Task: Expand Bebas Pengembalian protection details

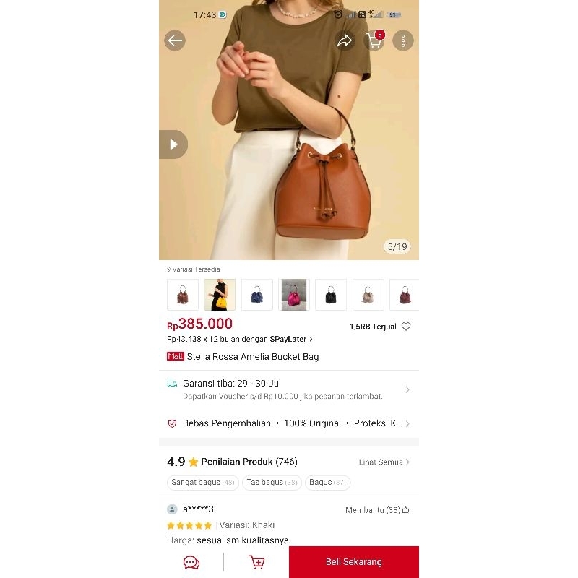Action: tap(289, 423)
